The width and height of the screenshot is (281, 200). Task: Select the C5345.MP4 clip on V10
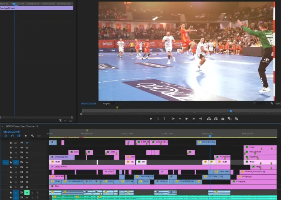tap(206, 143)
